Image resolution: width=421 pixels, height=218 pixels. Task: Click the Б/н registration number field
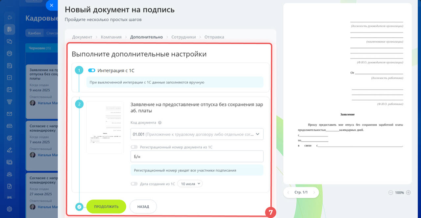pyautogui.click(x=197, y=156)
